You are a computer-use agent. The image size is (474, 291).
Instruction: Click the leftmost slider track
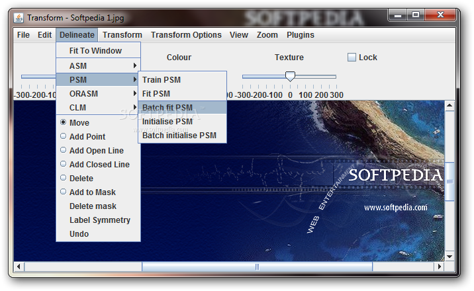38,77
